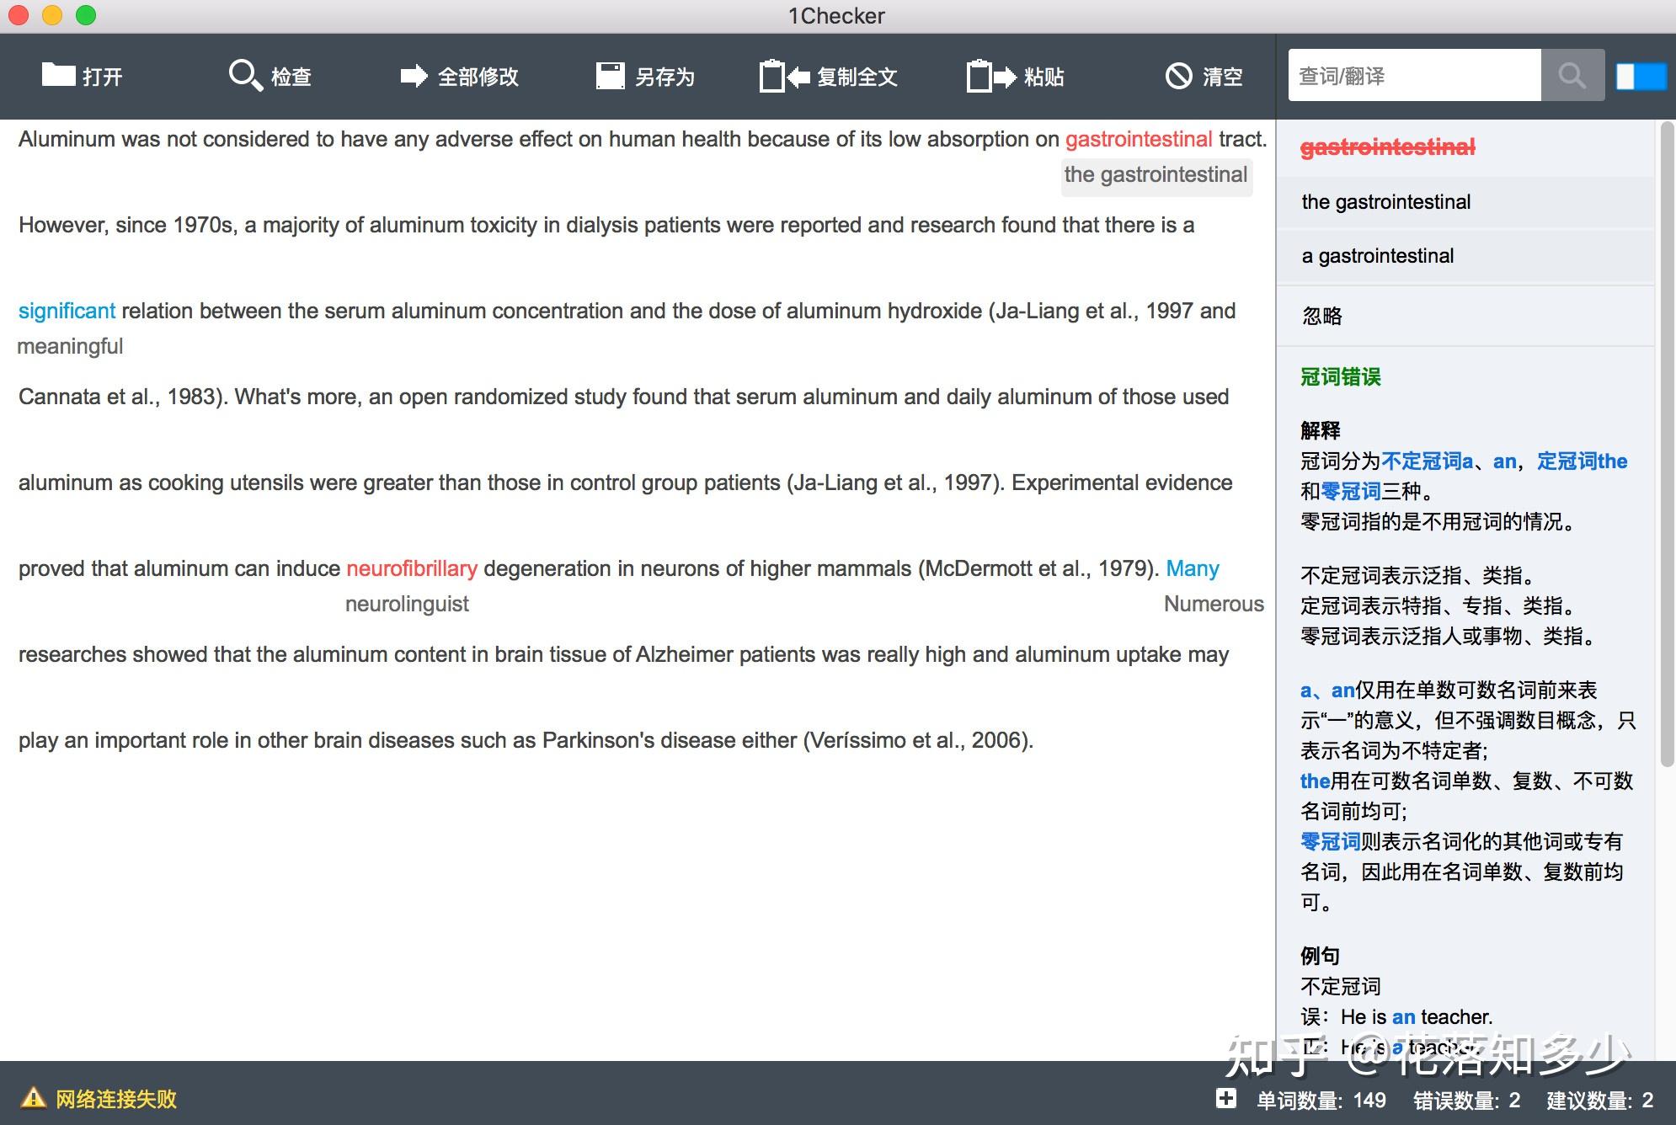Click the right panel vertical scrollbar
1676x1125 pixels.
coord(1667,445)
